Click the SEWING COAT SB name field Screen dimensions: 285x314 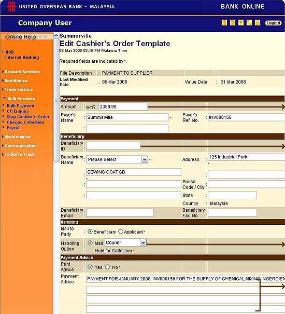point(134,172)
